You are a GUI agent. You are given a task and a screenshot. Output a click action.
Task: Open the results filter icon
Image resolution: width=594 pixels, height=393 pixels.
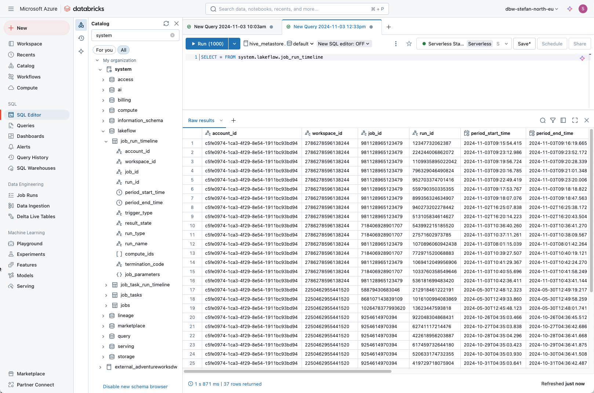click(553, 120)
